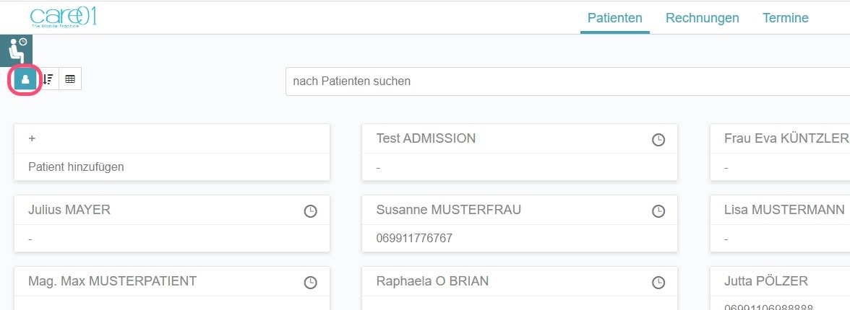Click clock icon on Susanne MUSTERFRAU card

pos(658,211)
